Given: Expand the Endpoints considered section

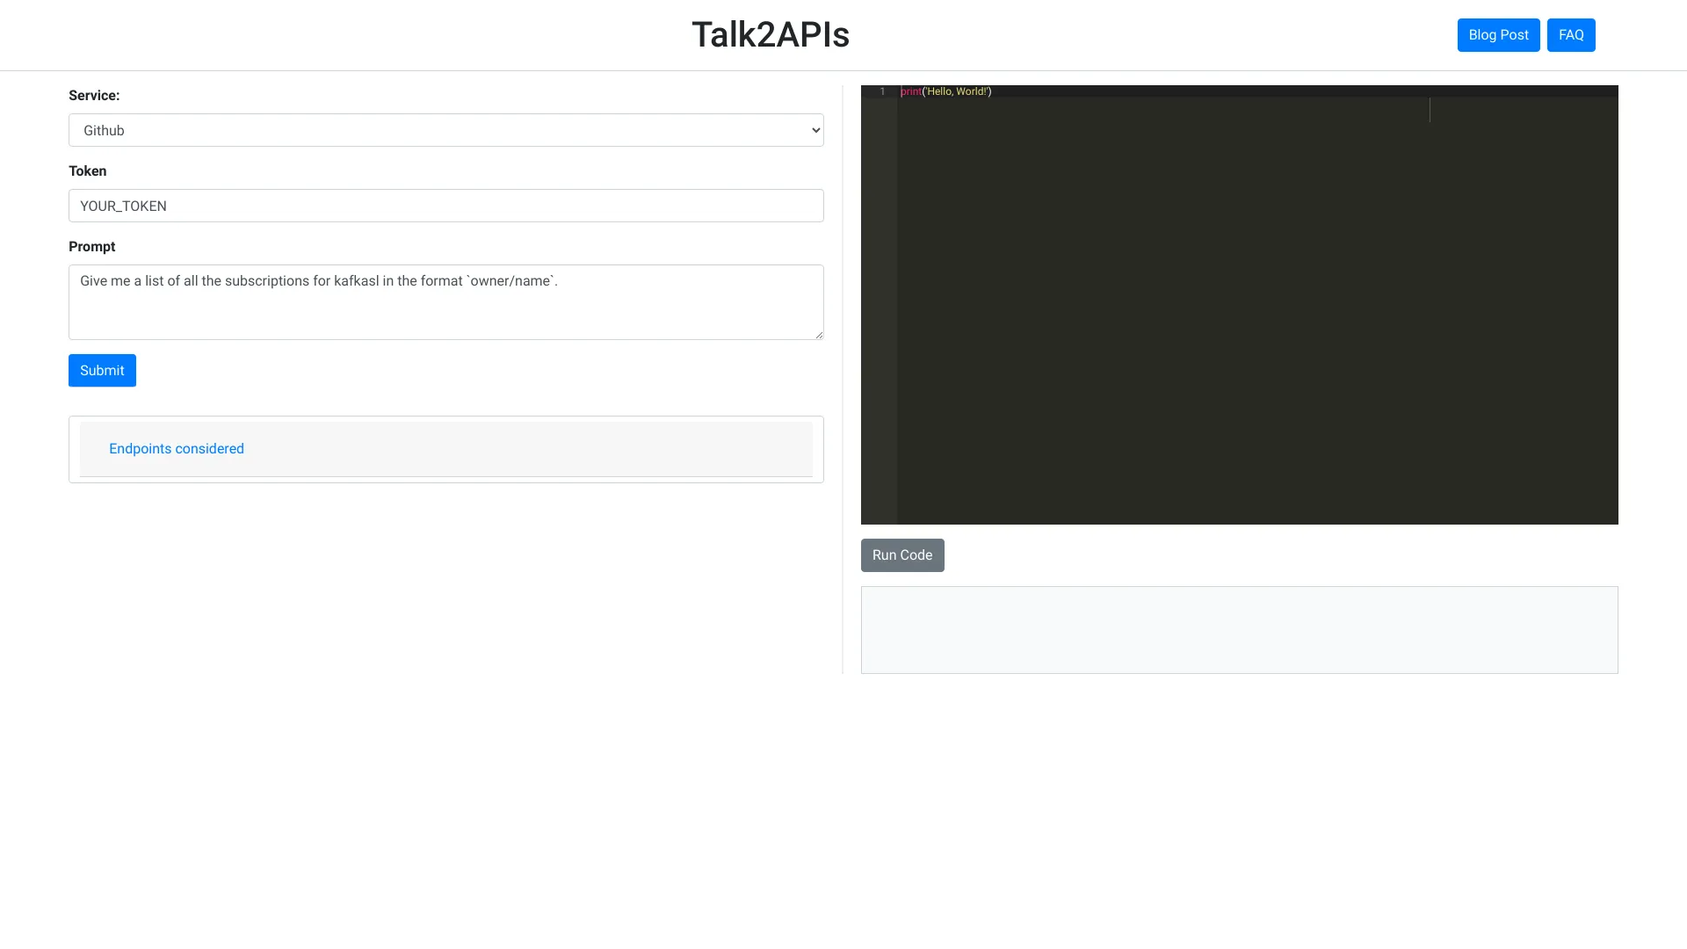Looking at the screenshot, I should (176, 448).
